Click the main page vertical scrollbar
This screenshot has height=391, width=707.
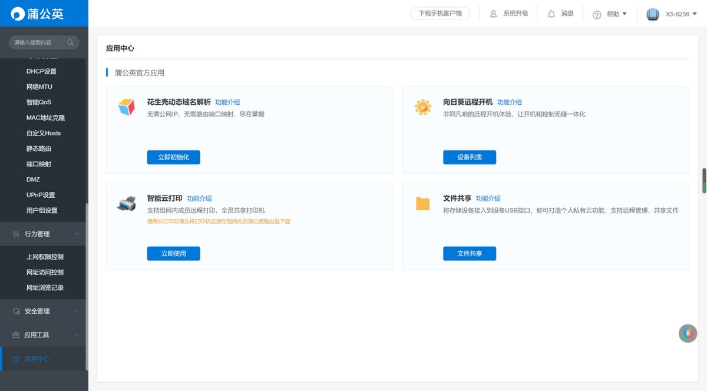click(704, 181)
